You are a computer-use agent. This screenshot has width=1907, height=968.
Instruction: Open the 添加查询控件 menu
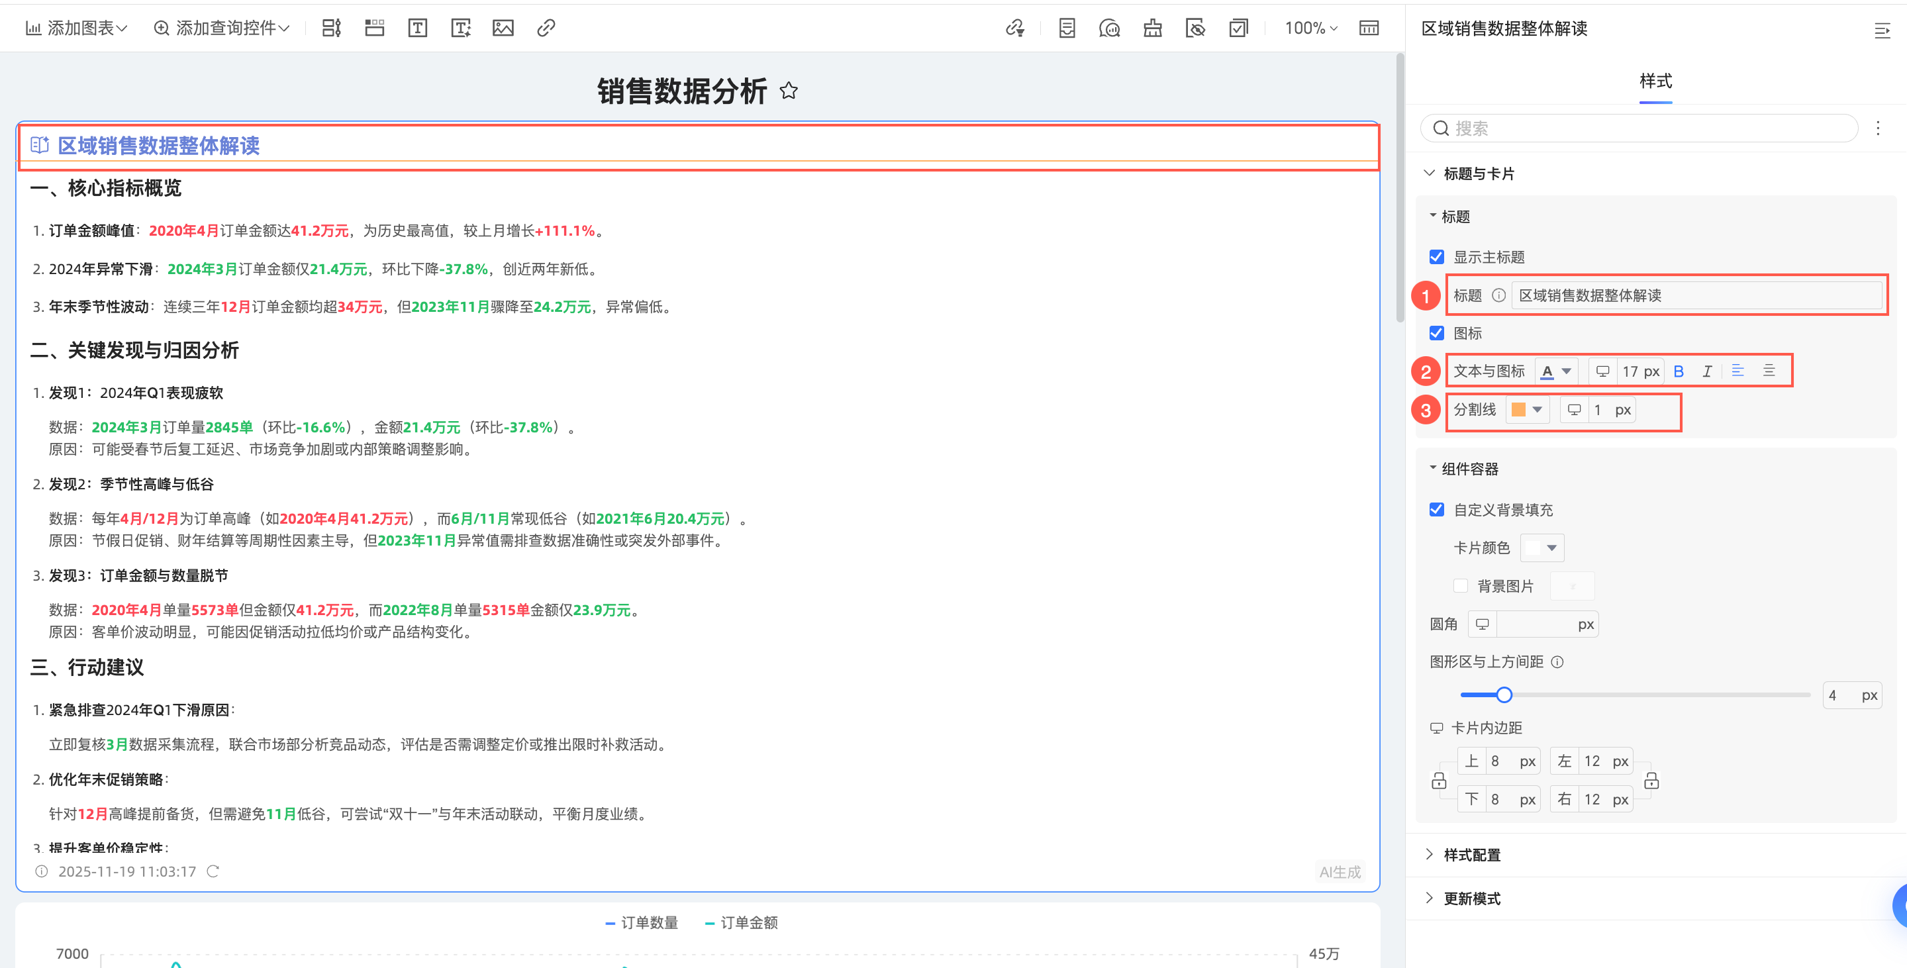(221, 28)
